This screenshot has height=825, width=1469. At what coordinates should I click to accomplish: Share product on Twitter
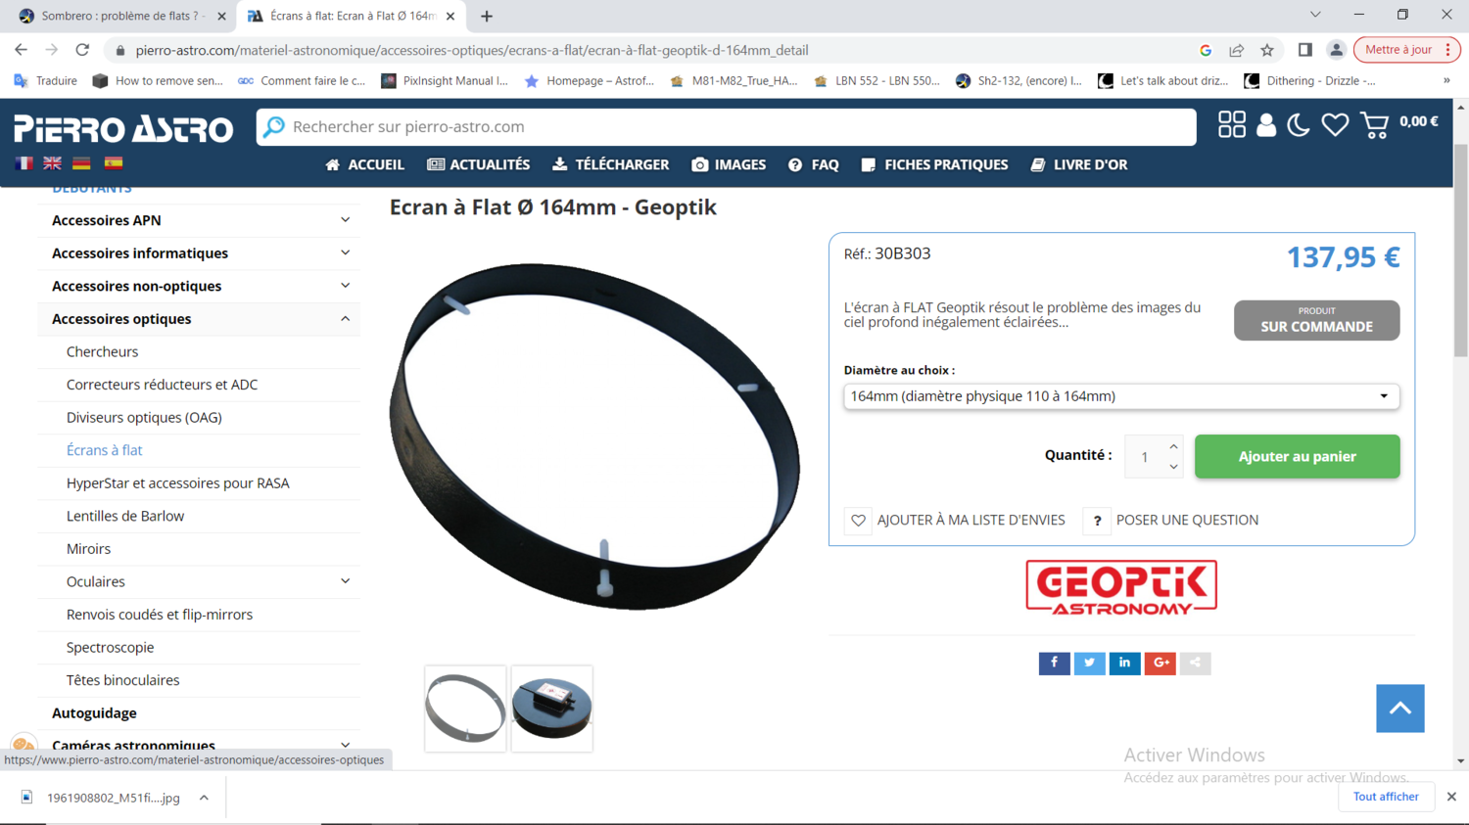click(1089, 663)
